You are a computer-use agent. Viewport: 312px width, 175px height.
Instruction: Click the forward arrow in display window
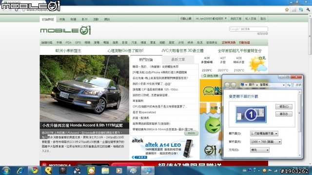(234, 85)
